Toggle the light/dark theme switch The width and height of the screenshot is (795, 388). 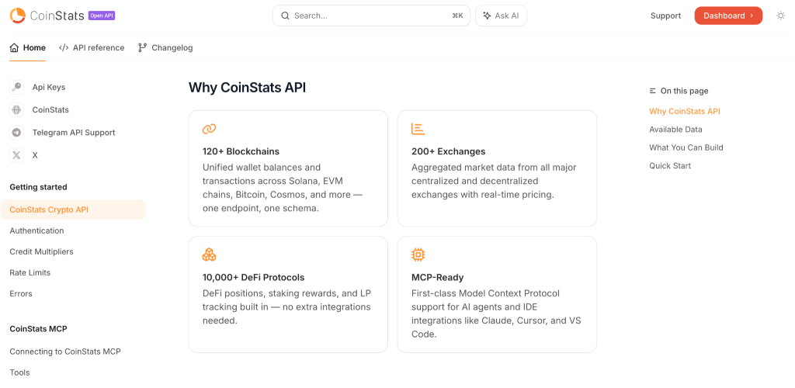coord(780,16)
